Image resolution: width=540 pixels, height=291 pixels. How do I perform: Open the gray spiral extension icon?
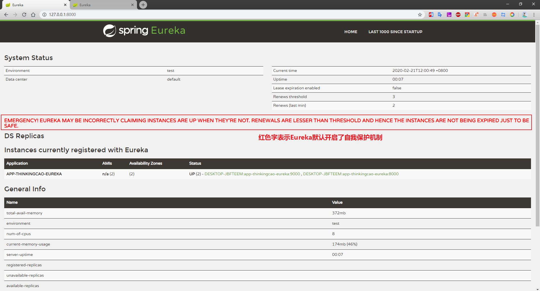point(485,15)
